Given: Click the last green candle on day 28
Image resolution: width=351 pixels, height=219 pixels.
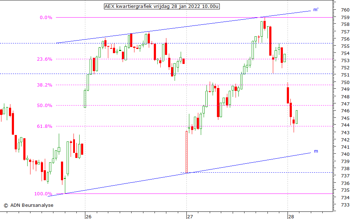Looking at the screenshot, I should [297, 117].
